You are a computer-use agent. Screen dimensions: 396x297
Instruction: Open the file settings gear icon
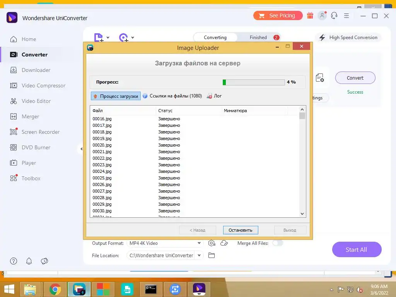tap(320, 78)
